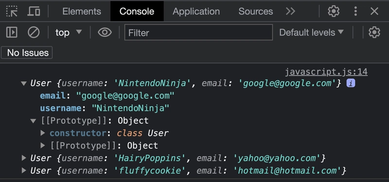Open the three-dot DevTools menu

[x=355, y=11]
